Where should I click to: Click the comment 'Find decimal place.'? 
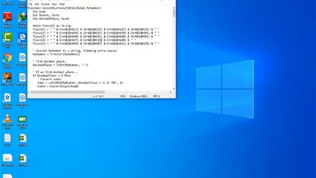coord(49,61)
